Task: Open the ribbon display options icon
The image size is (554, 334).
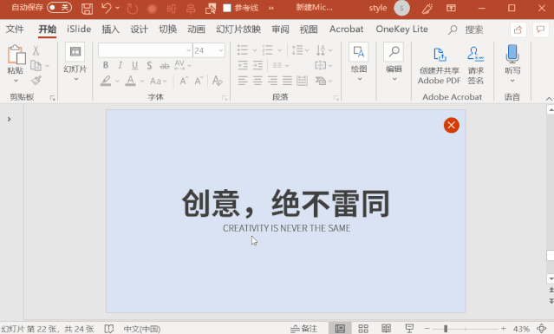Action: pyautogui.click(x=451, y=8)
